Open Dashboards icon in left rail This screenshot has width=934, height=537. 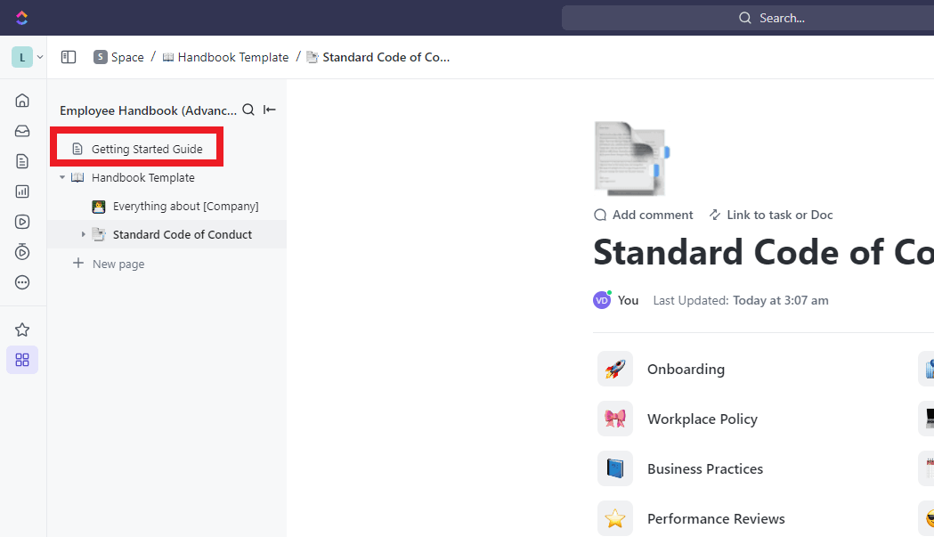click(x=22, y=191)
